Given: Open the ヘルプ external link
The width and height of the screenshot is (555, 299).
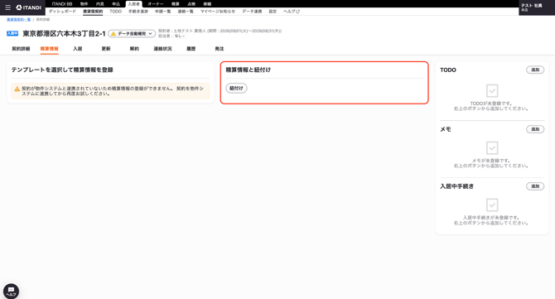Looking at the screenshot, I should 292,12.
